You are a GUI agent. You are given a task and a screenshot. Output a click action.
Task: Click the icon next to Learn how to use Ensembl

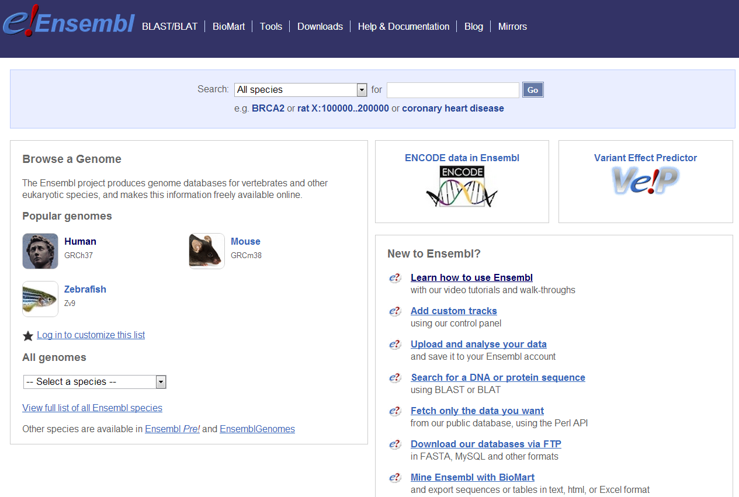(395, 278)
